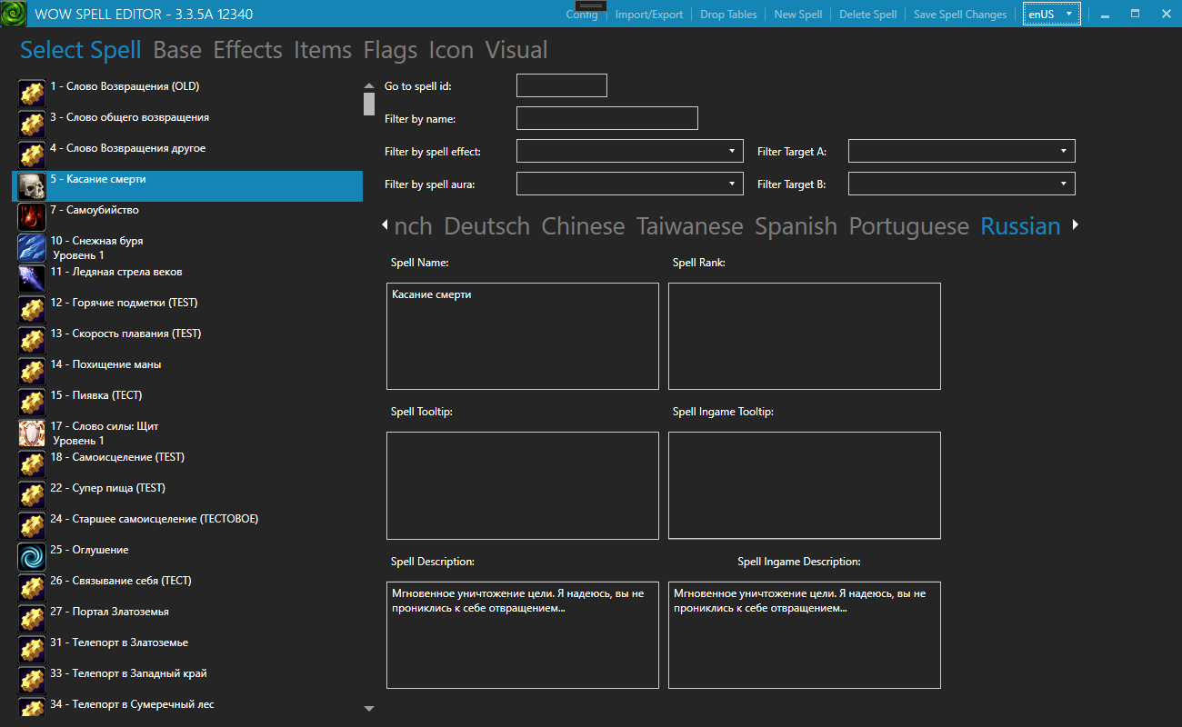Click the icon beside Самоисцеление (TEST)
Image resolution: width=1182 pixels, height=727 pixels.
tap(32, 464)
